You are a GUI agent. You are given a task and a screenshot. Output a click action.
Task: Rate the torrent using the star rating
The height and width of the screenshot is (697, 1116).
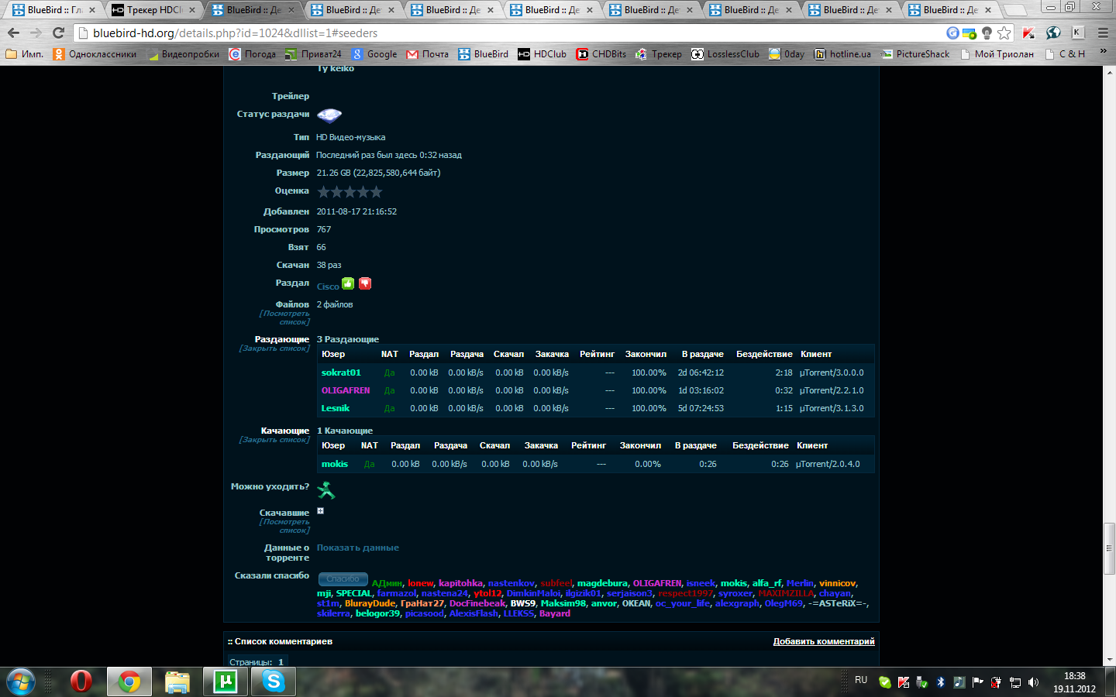(x=350, y=191)
